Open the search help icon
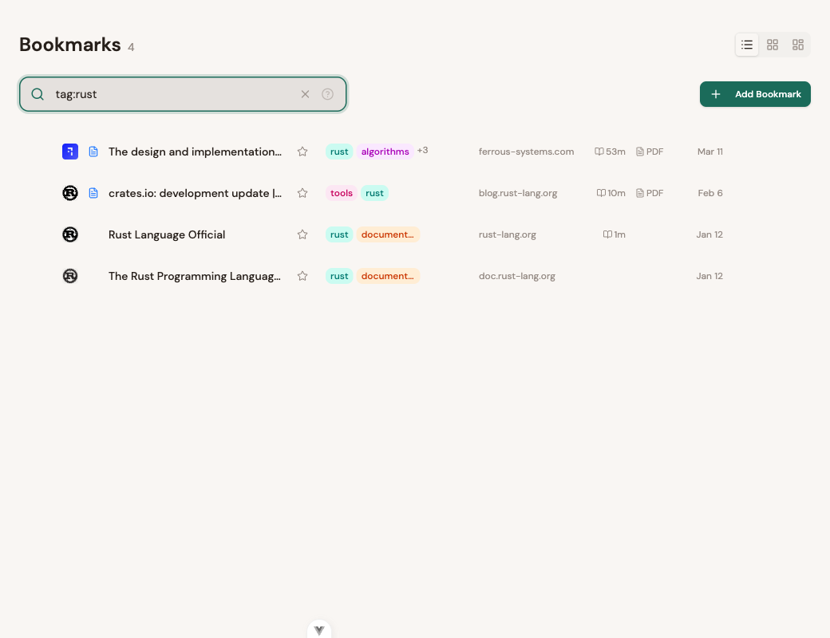The width and height of the screenshot is (830, 638). click(x=327, y=94)
